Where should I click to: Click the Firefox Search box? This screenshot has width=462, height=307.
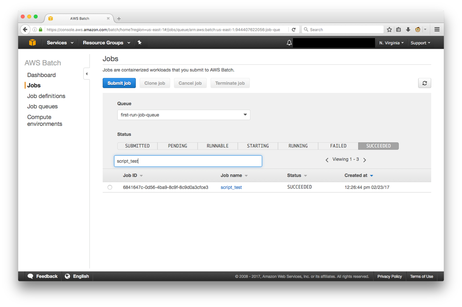(x=343, y=30)
